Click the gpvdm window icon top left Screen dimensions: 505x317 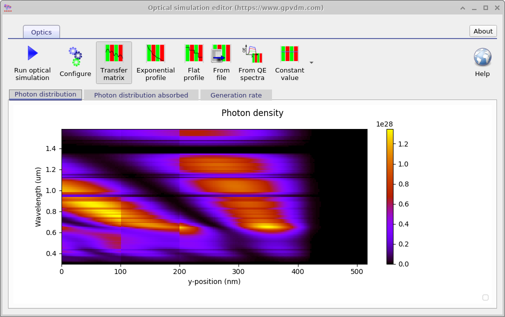7,7
